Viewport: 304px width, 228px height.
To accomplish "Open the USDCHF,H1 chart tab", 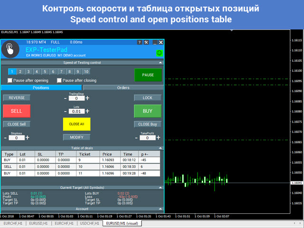I will (x=90, y=223).
